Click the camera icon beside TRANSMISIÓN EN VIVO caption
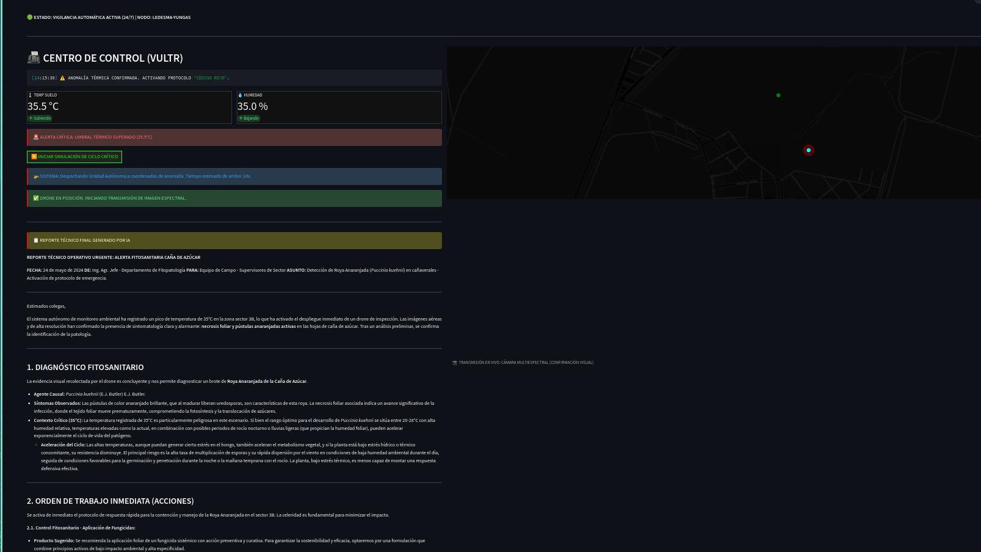 tap(455, 363)
